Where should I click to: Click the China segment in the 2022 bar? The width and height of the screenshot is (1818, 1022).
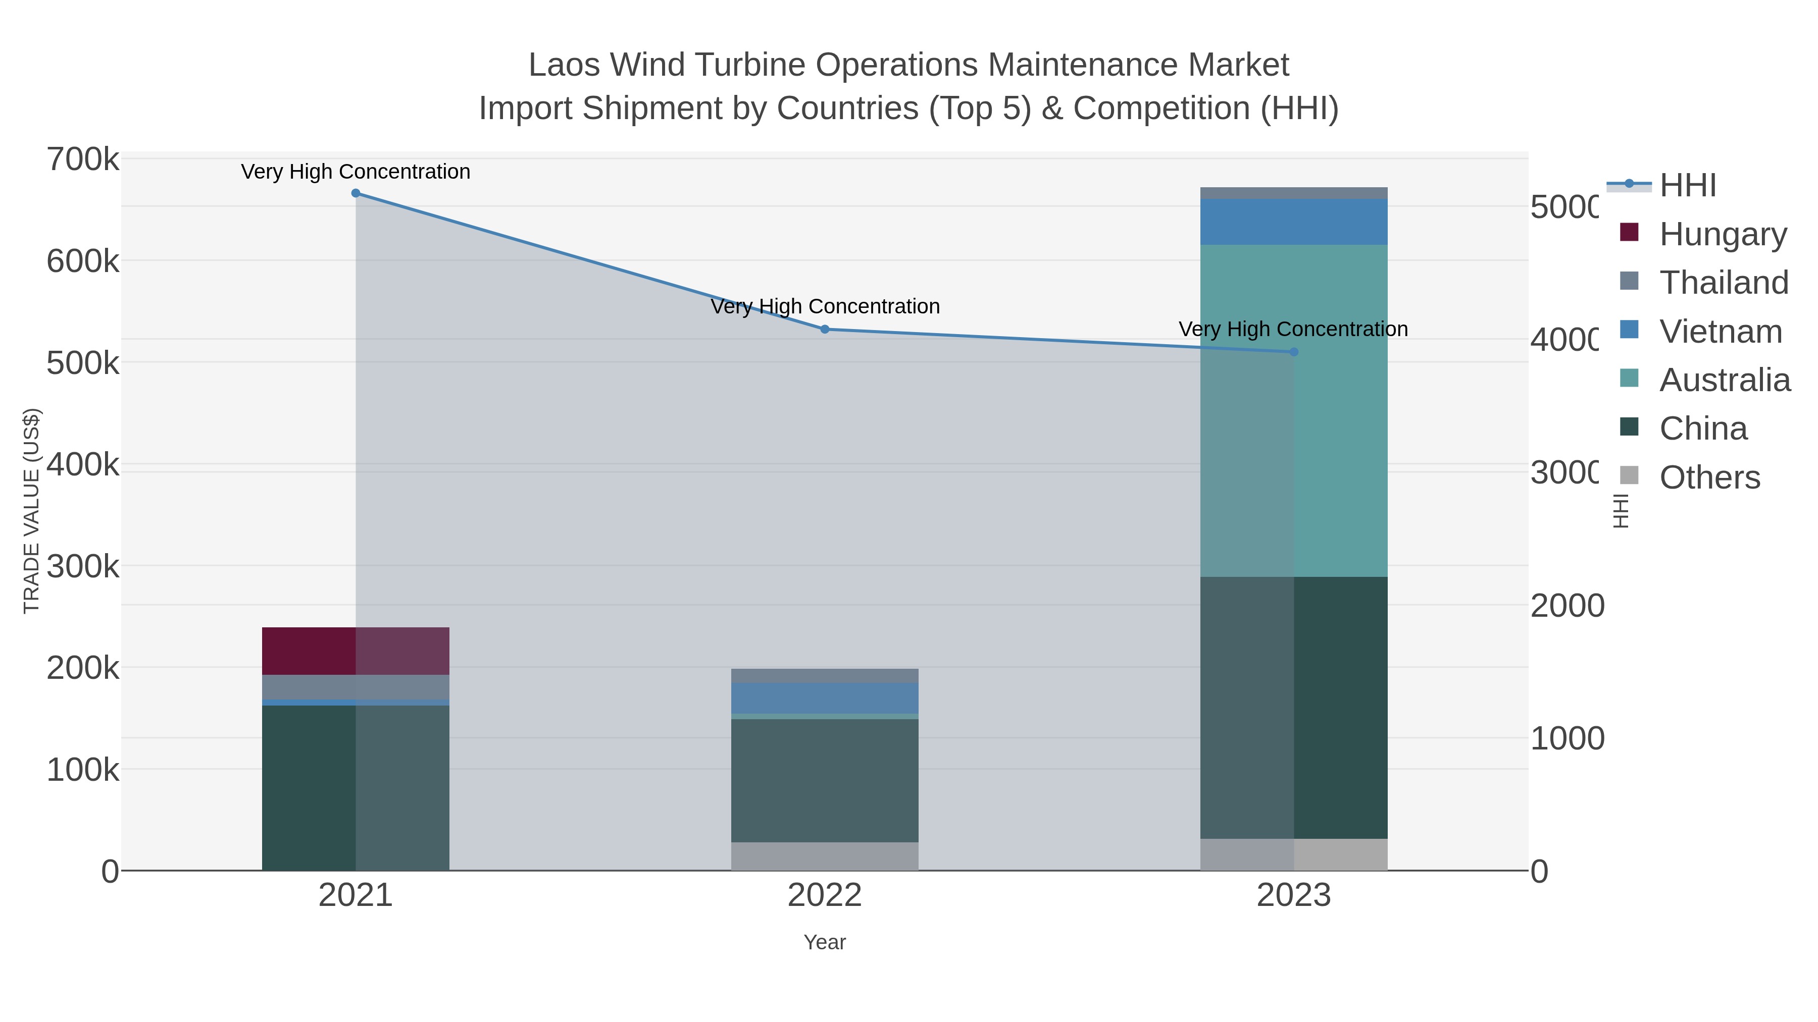click(x=824, y=781)
